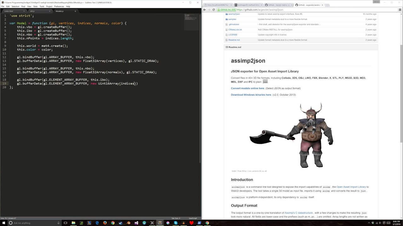Click the Chrome page vertical scrollbar
The image size is (403, 226).
pyautogui.click(x=401, y=94)
